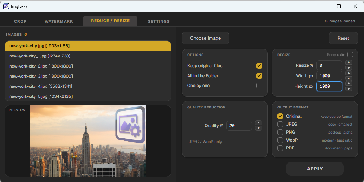This screenshot has width=364, height=182.
Task: Enable One by one option
Action: click(259, 86)
